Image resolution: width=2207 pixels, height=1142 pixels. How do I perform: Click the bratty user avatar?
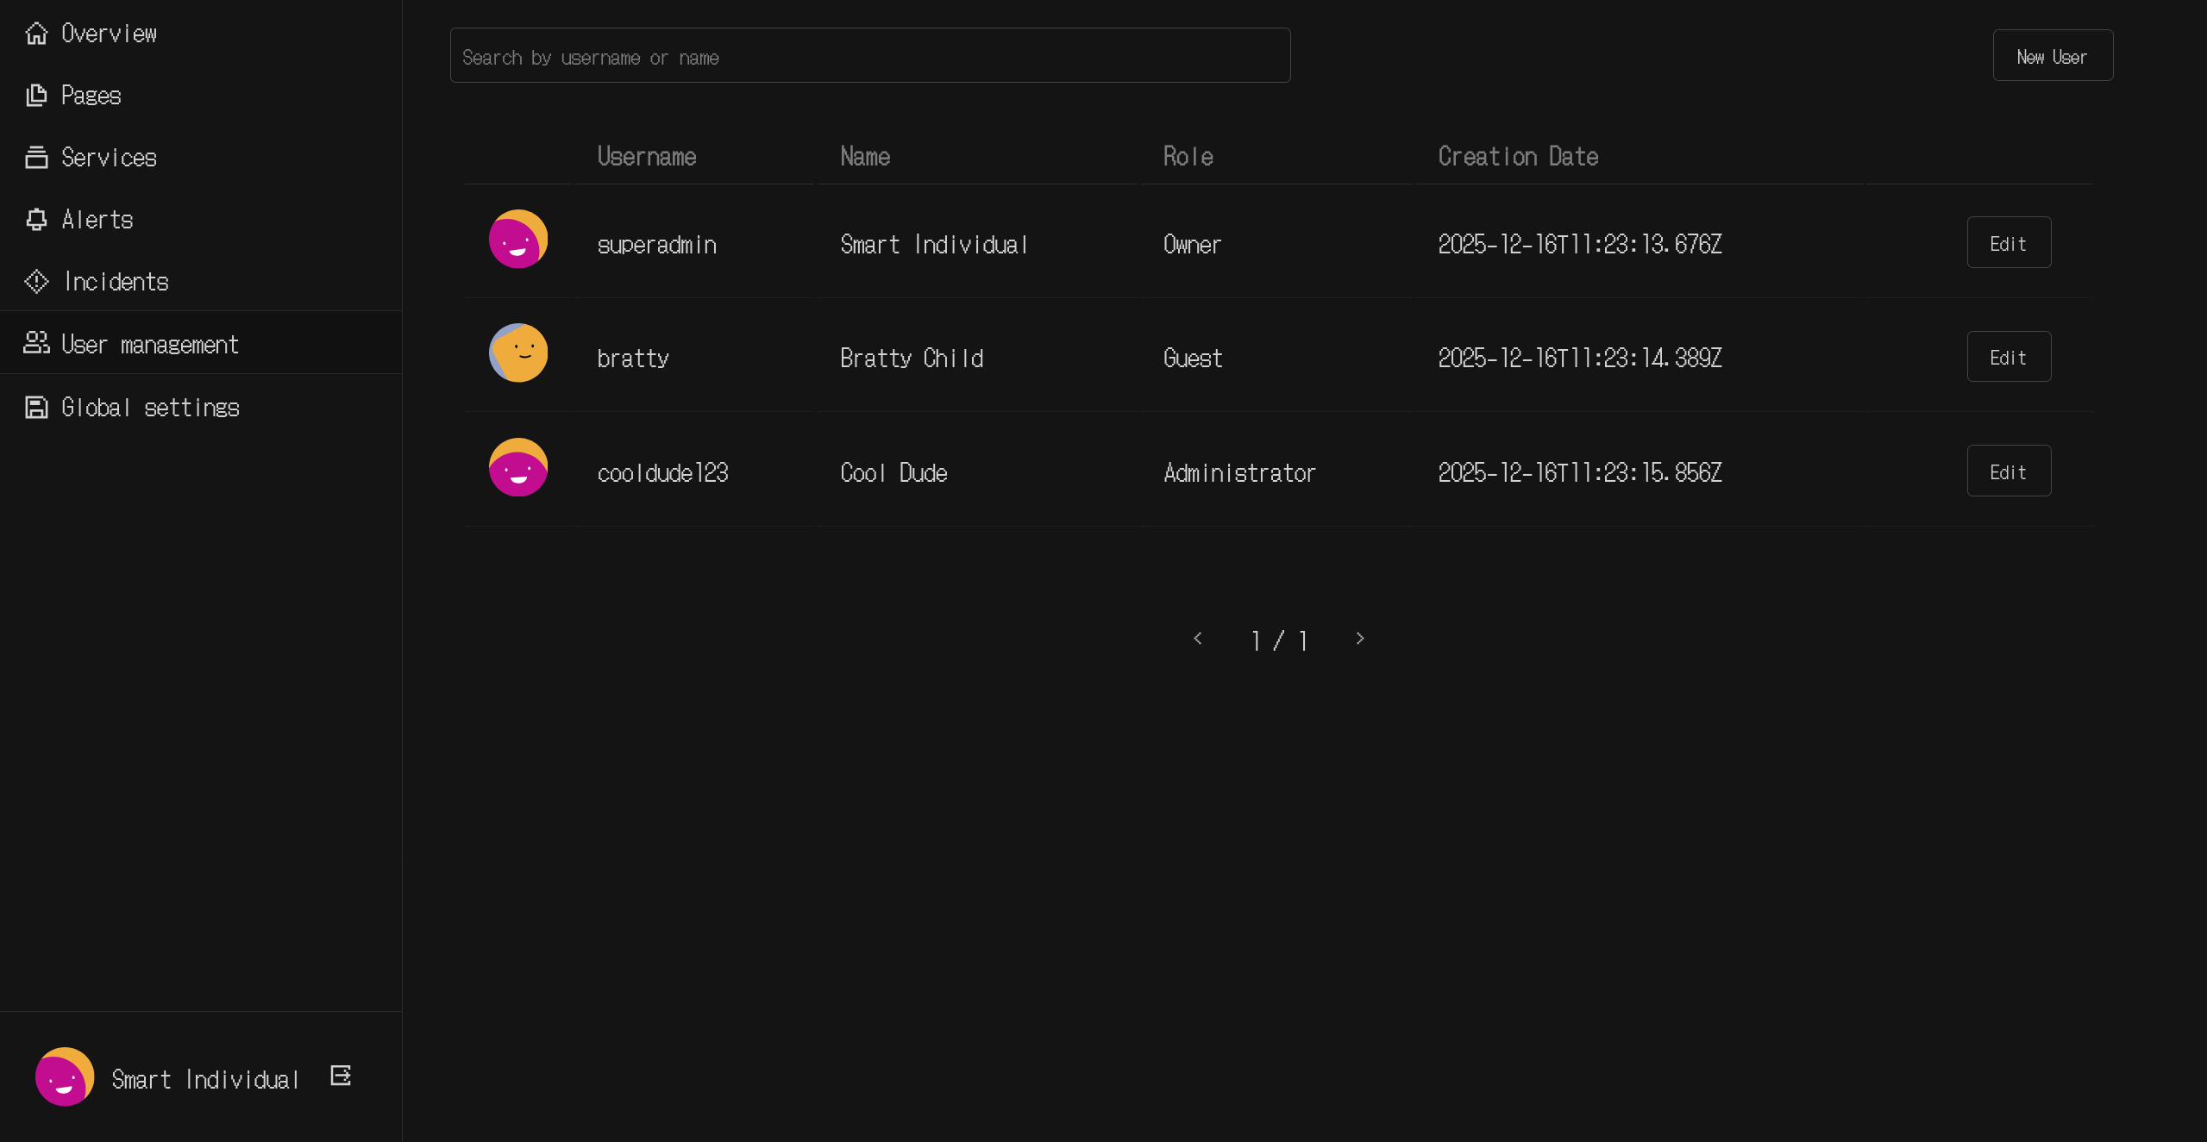coord(518,353)
